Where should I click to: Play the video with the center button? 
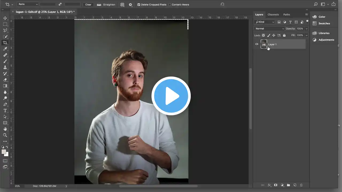171,96
